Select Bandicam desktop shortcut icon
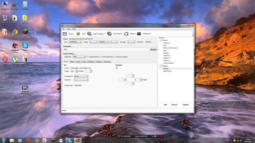Screen dimensions: 255x143 coord(15,46)
